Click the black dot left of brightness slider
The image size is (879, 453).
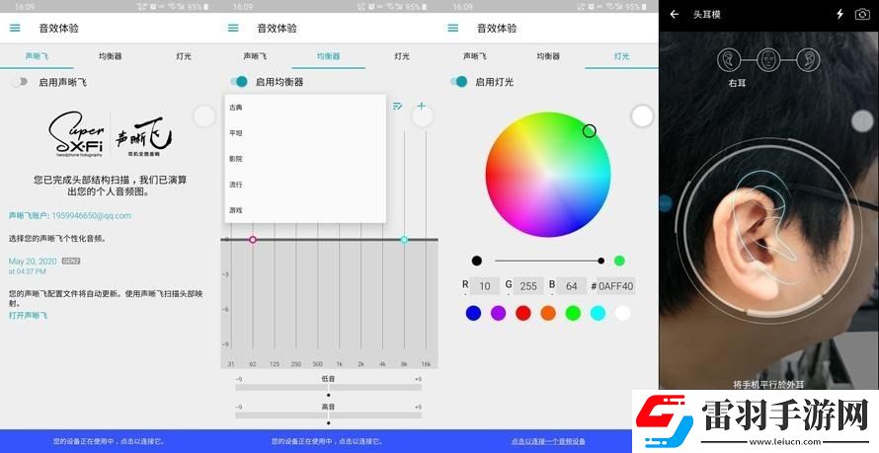click(476, 261)
